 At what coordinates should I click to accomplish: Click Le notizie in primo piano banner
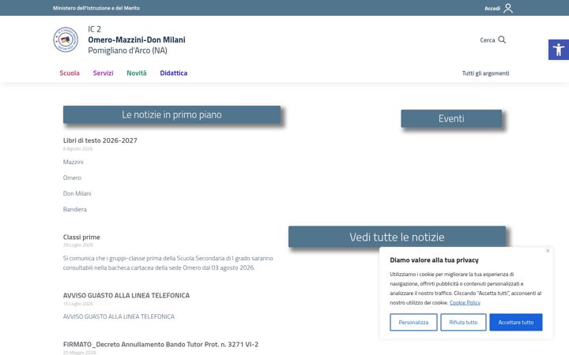pyautogui.click(x=171, y=114)
